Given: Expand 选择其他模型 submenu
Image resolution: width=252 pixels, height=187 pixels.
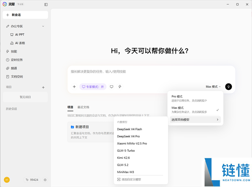Looking at the screenshot, I should 195,119.
